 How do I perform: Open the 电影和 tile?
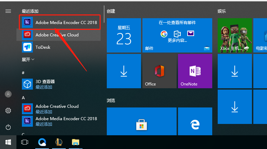(260, 35)
